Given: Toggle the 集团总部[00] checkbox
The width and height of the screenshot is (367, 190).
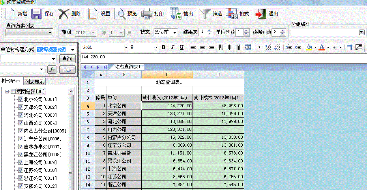Looking at the screenshot, I should point(13,91).
